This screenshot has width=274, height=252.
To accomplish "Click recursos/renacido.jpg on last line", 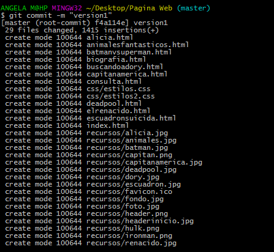I will [131, 243].
